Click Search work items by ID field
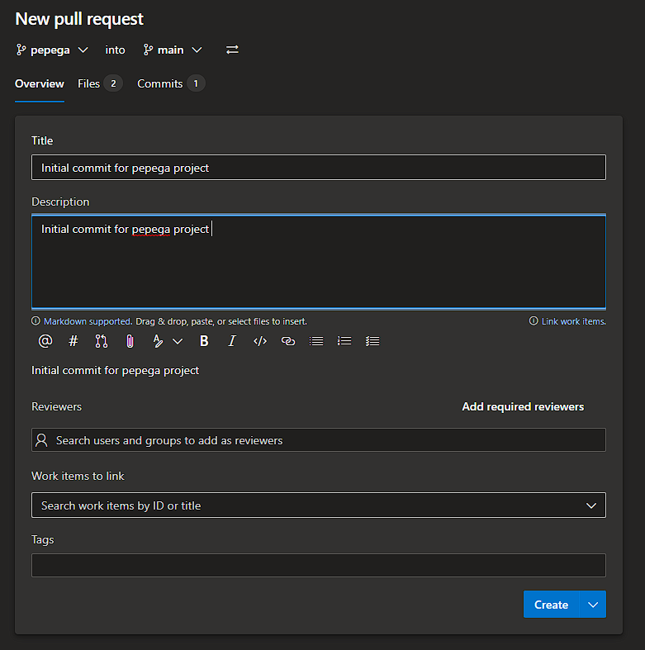This screenshot has width=645, height=650. coord(319,505)
